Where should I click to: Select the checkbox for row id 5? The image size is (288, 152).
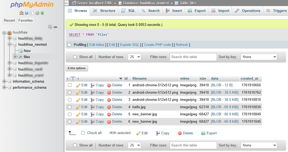[69, 114]
